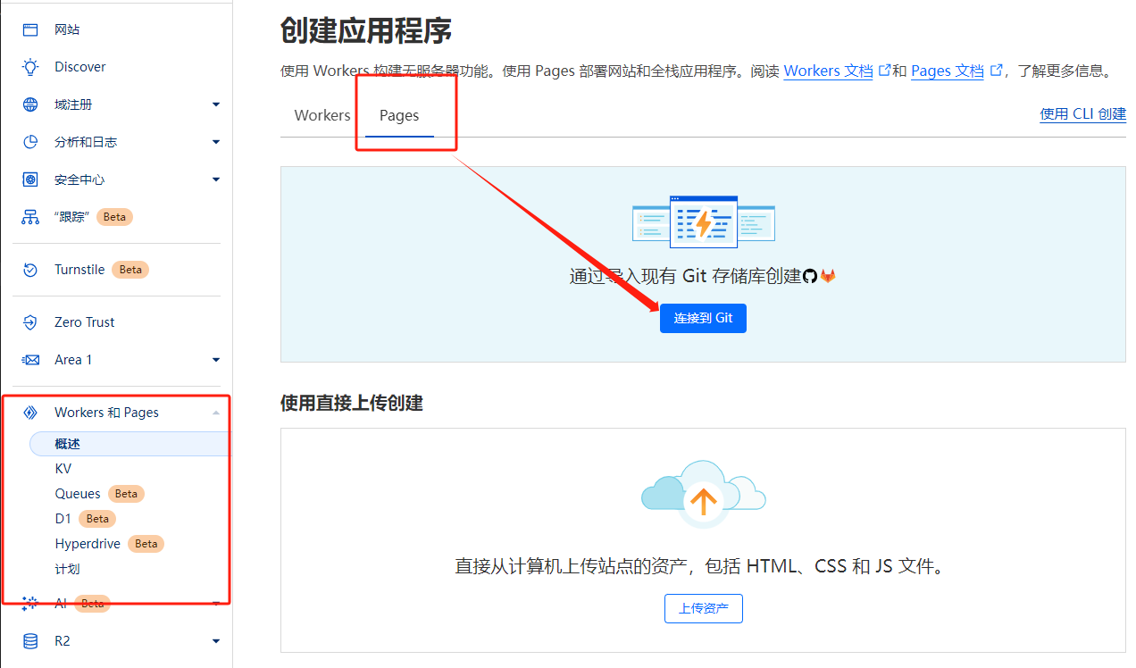The width and height of the screenshot is (1136, 668).
Task: Open Discover via lightbulb icon
Action: (30, 67)
